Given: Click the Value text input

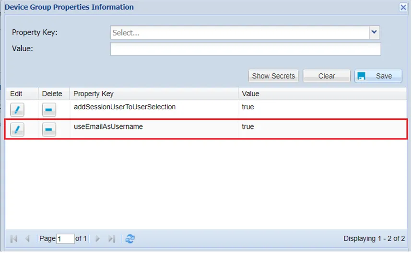Looking at the screenshot, I should click(246, 49).
